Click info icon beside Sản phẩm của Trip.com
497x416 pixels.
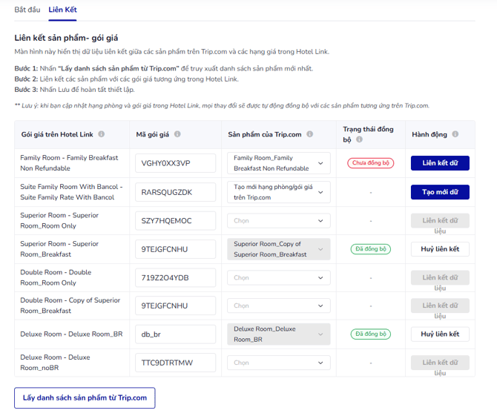[x=309, y=134]
